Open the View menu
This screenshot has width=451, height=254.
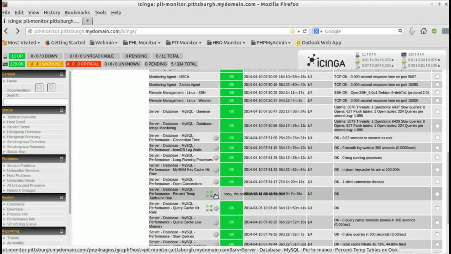(33, 12)
